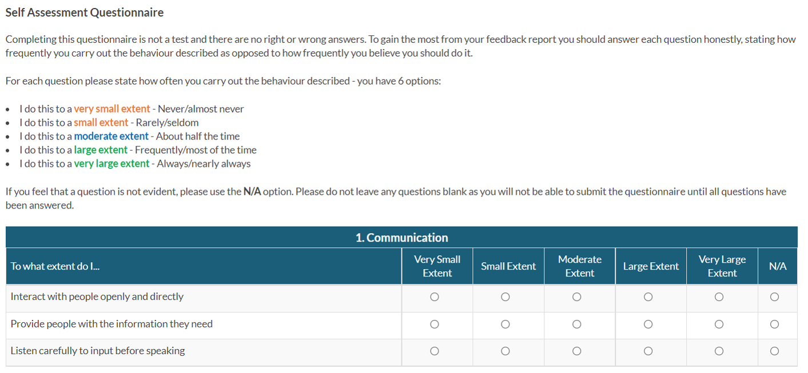Choose N/A for provide people with information
Screen dimensions: 808x373
pos(774,324)
